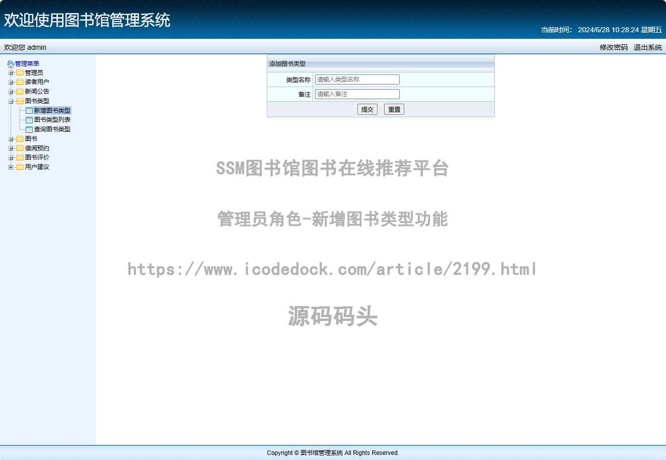Select the 图书 menu label

[31, 139]
